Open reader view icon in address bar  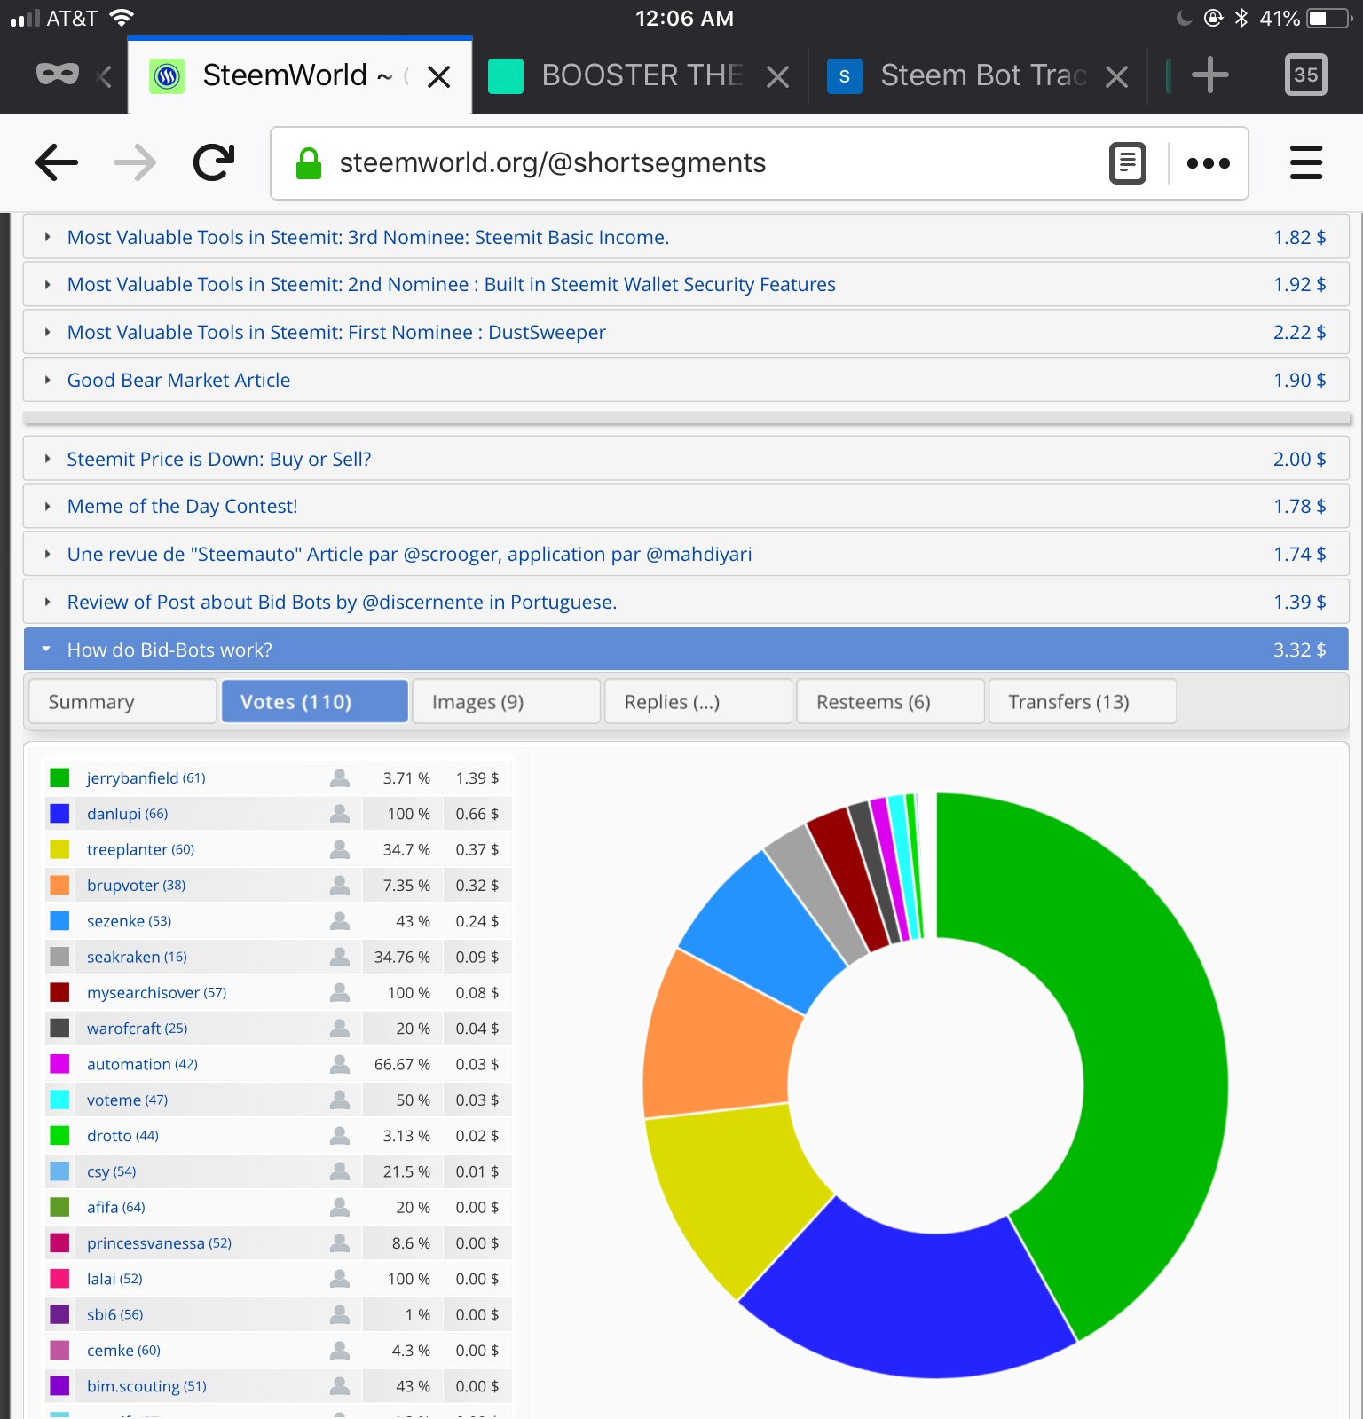(x=1128, y=163)
